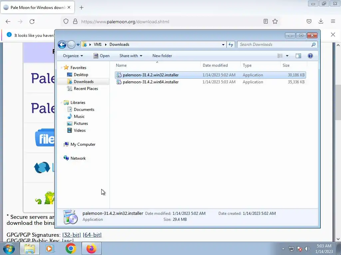This screenshot has width=341, height=255.
Task: Select palemoon-31.4.2.win64.installer file
Action: coord(210,82)
